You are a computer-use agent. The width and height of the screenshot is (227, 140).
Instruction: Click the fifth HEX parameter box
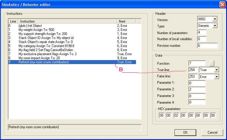point(191,115)
